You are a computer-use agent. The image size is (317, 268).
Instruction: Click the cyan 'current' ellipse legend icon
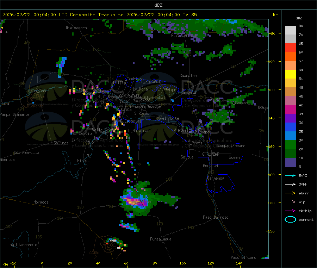[290, 219]
